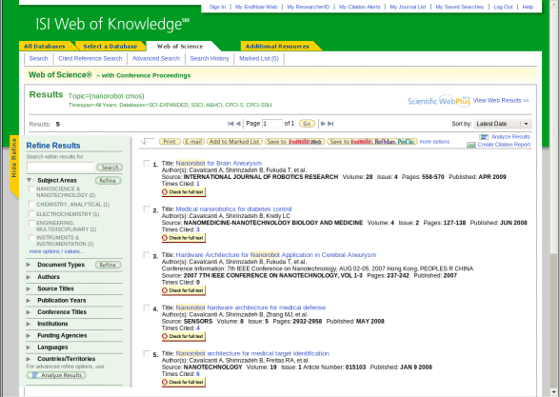Check for full text for result 4
Viewport: 560px width, 397px height.
pyautogui.click(x=184, y=336)
